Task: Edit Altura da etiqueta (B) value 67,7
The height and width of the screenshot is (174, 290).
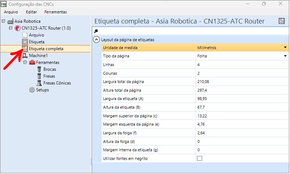Action: (242, 107)
